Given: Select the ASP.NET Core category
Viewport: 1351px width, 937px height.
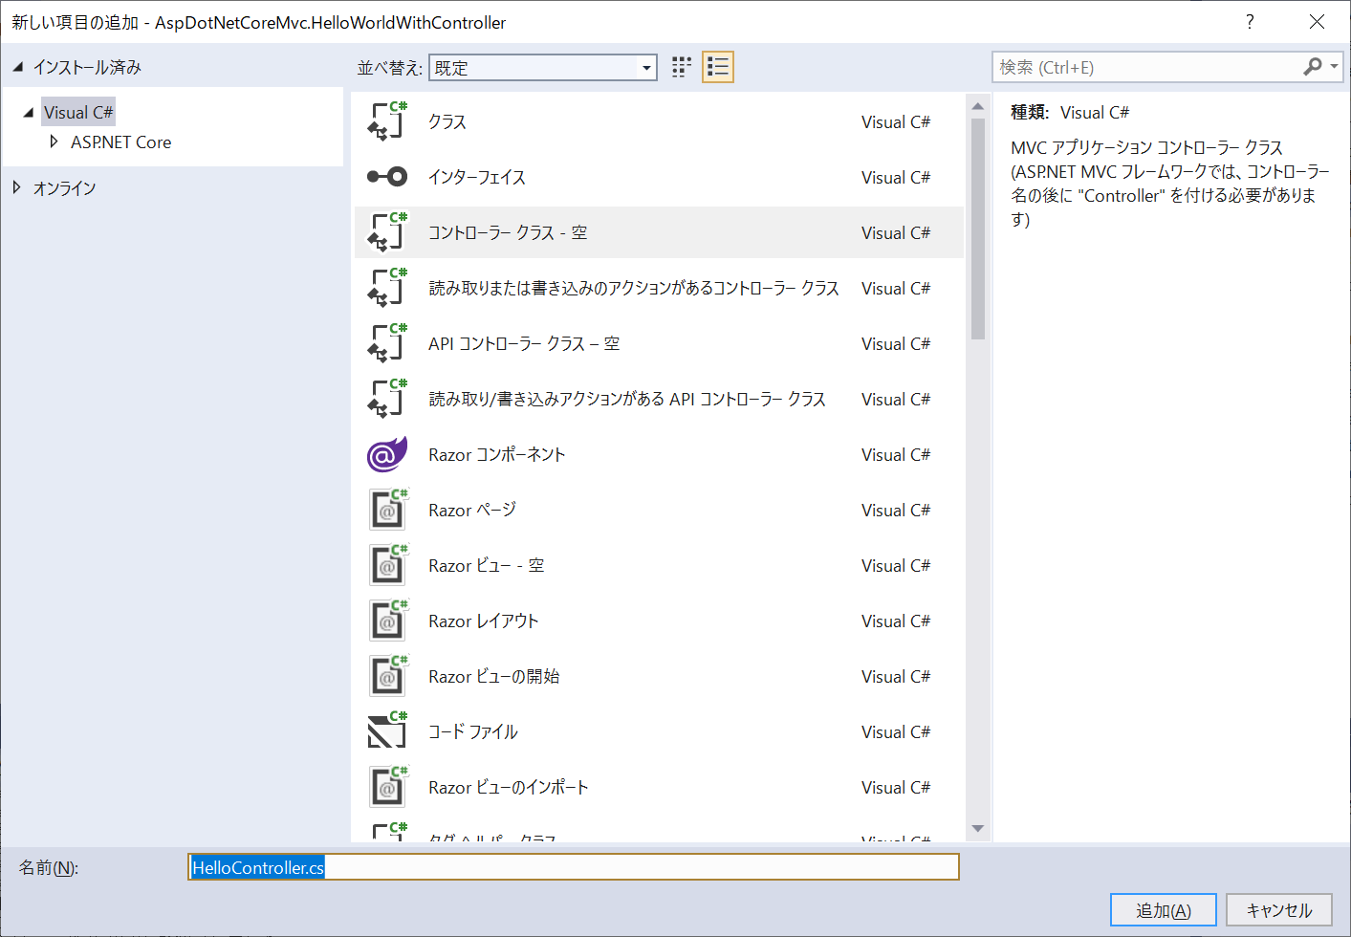Looking at the screenshot, I should [x=121, y=142].
